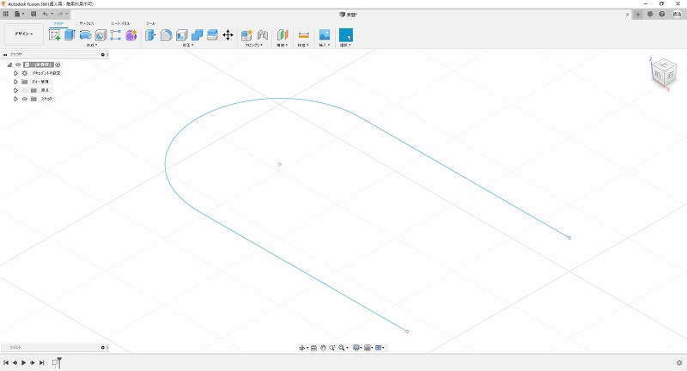
Task: Toggle visibility eye of 原点 folder
Action: (x=24, y=90)
